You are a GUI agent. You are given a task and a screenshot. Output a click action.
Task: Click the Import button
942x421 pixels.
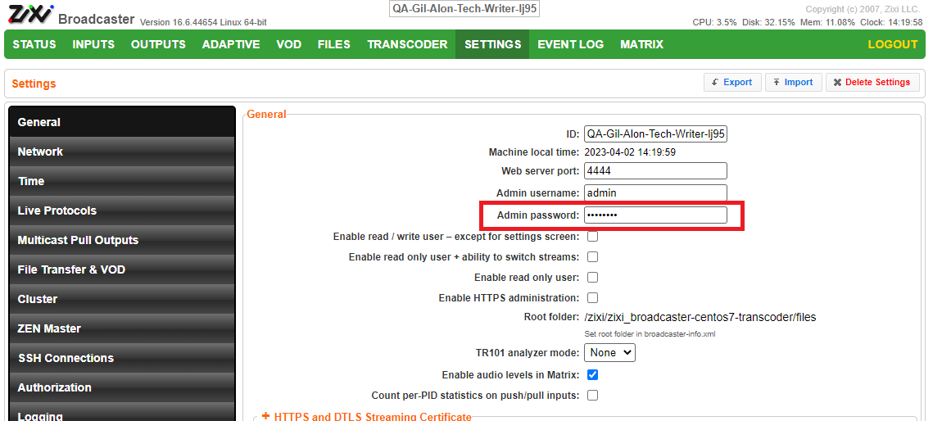pyautogui.click(x=793, y=82)
